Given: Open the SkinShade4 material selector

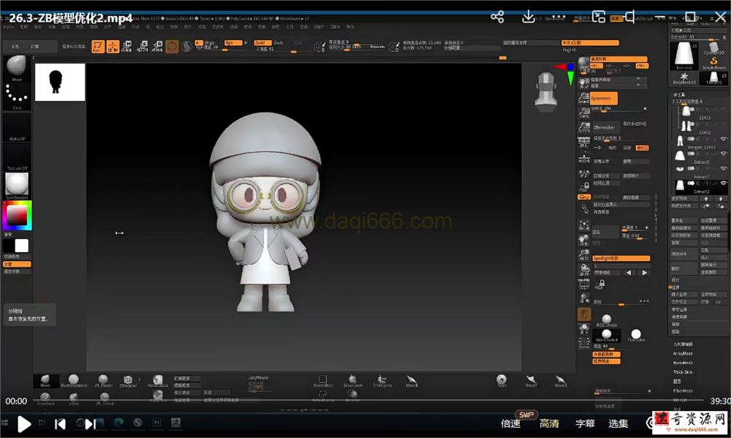Looking at the screenshot, I should pos(17,186).
